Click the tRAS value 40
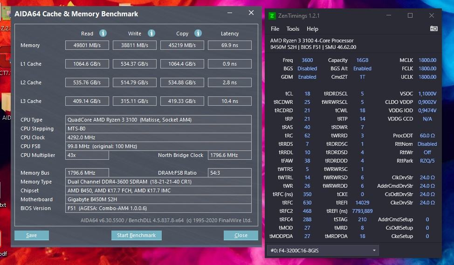The width and height of the screenshot is (454, 265). 307,127
